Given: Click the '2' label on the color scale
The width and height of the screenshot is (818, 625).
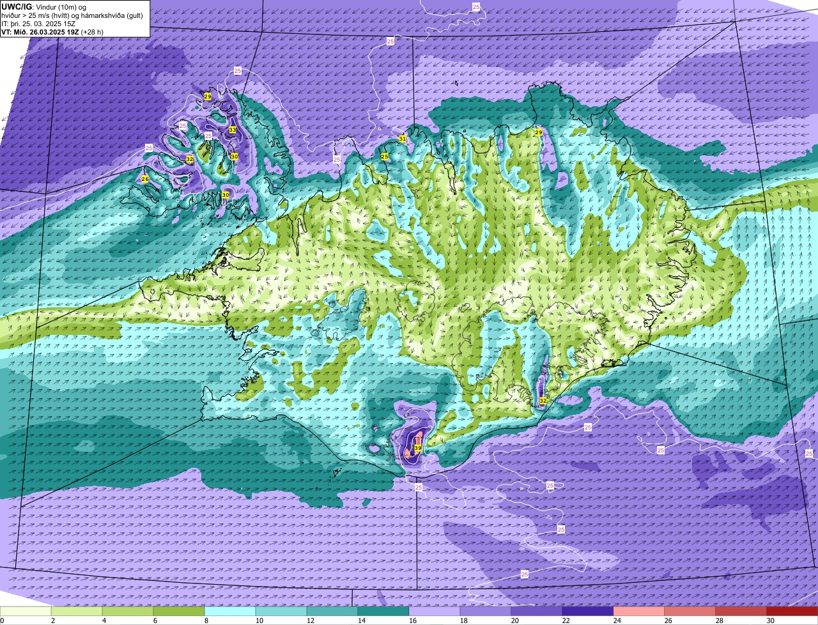Looking at the screenshot, I should pyautogui.click(x=53, y=621).
